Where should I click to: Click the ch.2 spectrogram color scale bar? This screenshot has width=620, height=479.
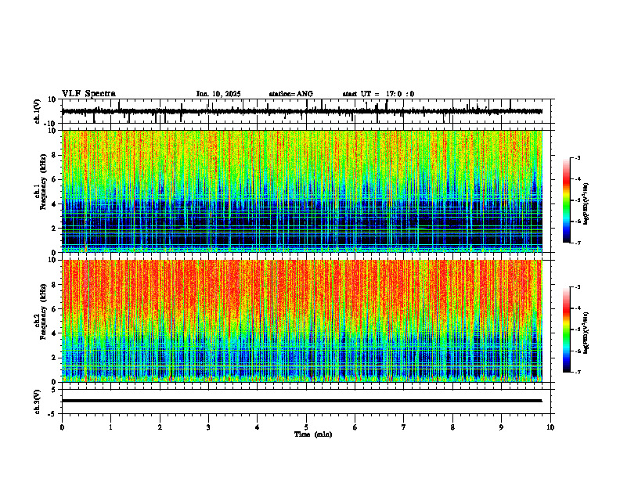tap(566, 330)
